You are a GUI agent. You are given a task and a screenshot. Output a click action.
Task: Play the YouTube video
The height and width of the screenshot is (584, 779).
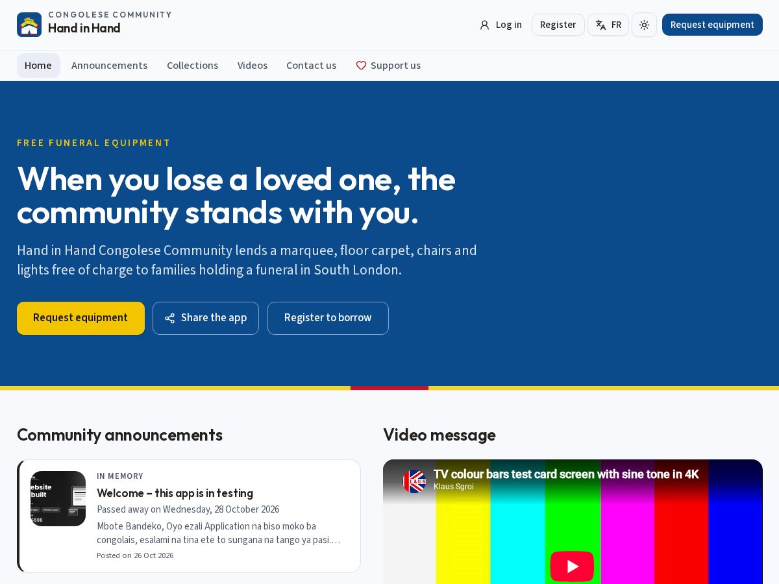(x=572, y=566)
